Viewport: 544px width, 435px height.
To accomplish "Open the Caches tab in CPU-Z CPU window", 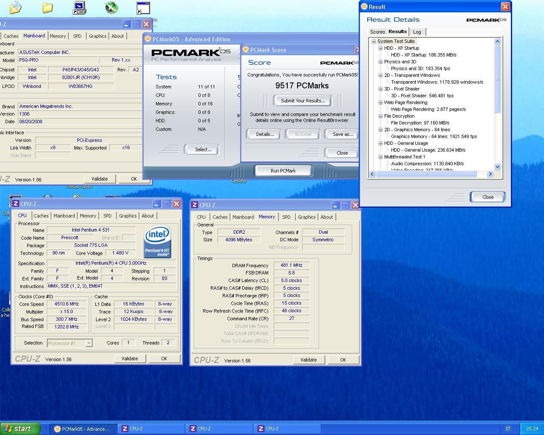I will click(x=41, y=216).
